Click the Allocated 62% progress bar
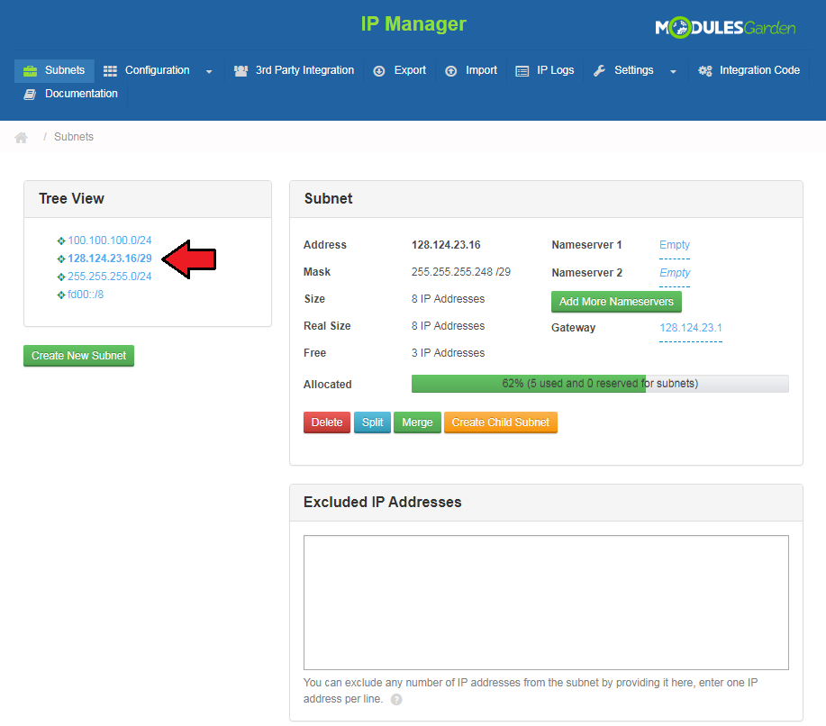 [599, 384]
